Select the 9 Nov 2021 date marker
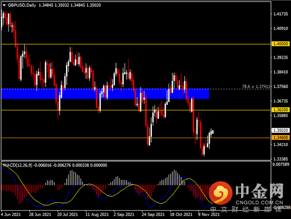291x219 pixels. 209,215
